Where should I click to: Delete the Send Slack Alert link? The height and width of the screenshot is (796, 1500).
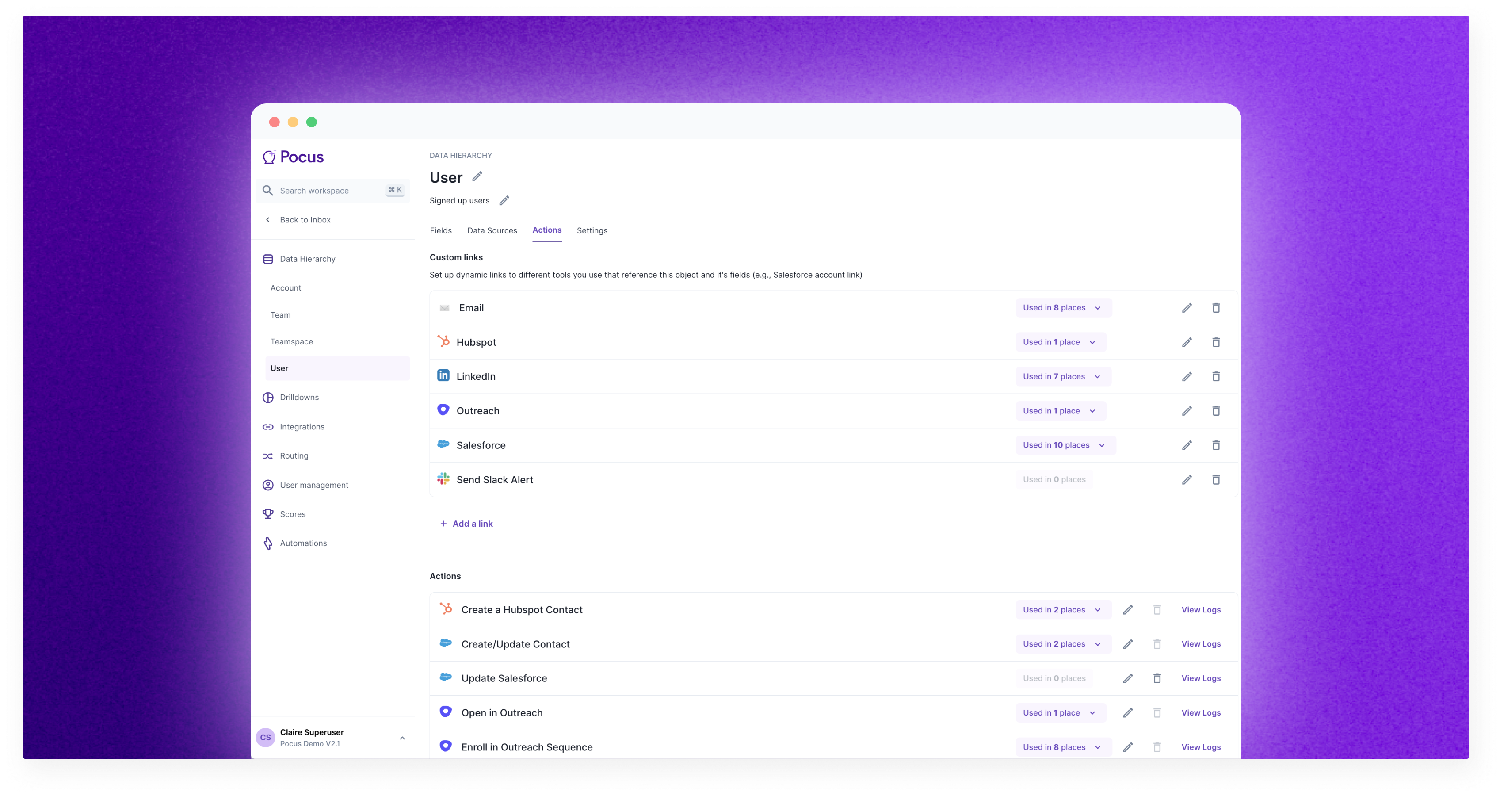pyautogui.click(x=1216, y=480)
